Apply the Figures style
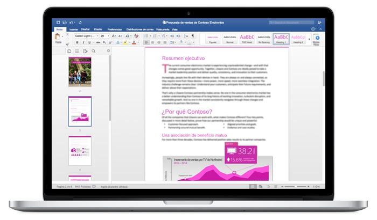The width and height of the screenshot is (377, 220). pyautogui.click(x=213, y=39)
